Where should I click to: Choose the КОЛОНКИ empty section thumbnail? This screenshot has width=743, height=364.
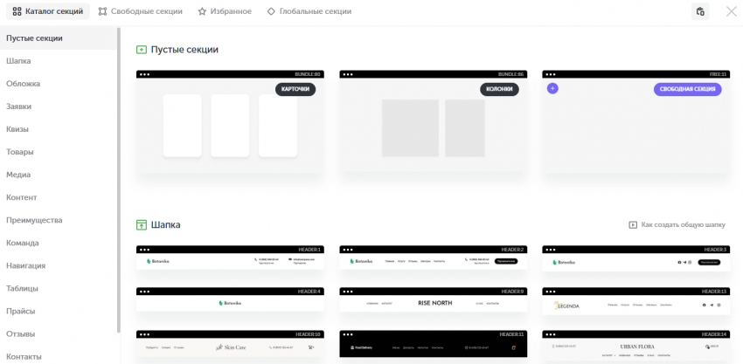point(434,127)
